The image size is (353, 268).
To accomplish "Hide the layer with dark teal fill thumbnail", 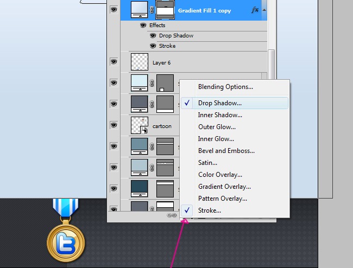I will 114,188.
